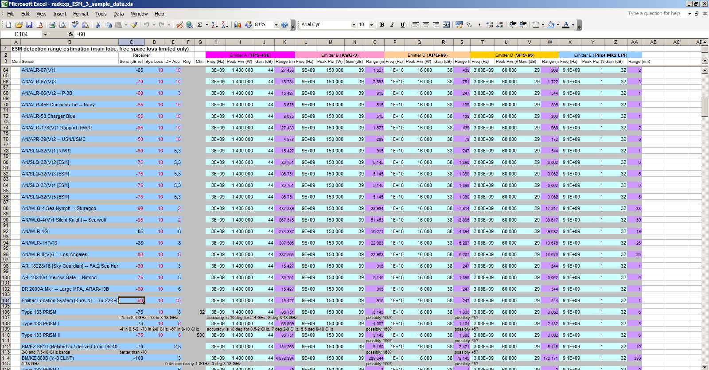709x370 pixels.
Task: Toggle Align Left for cell
Action: pos(415,25)
